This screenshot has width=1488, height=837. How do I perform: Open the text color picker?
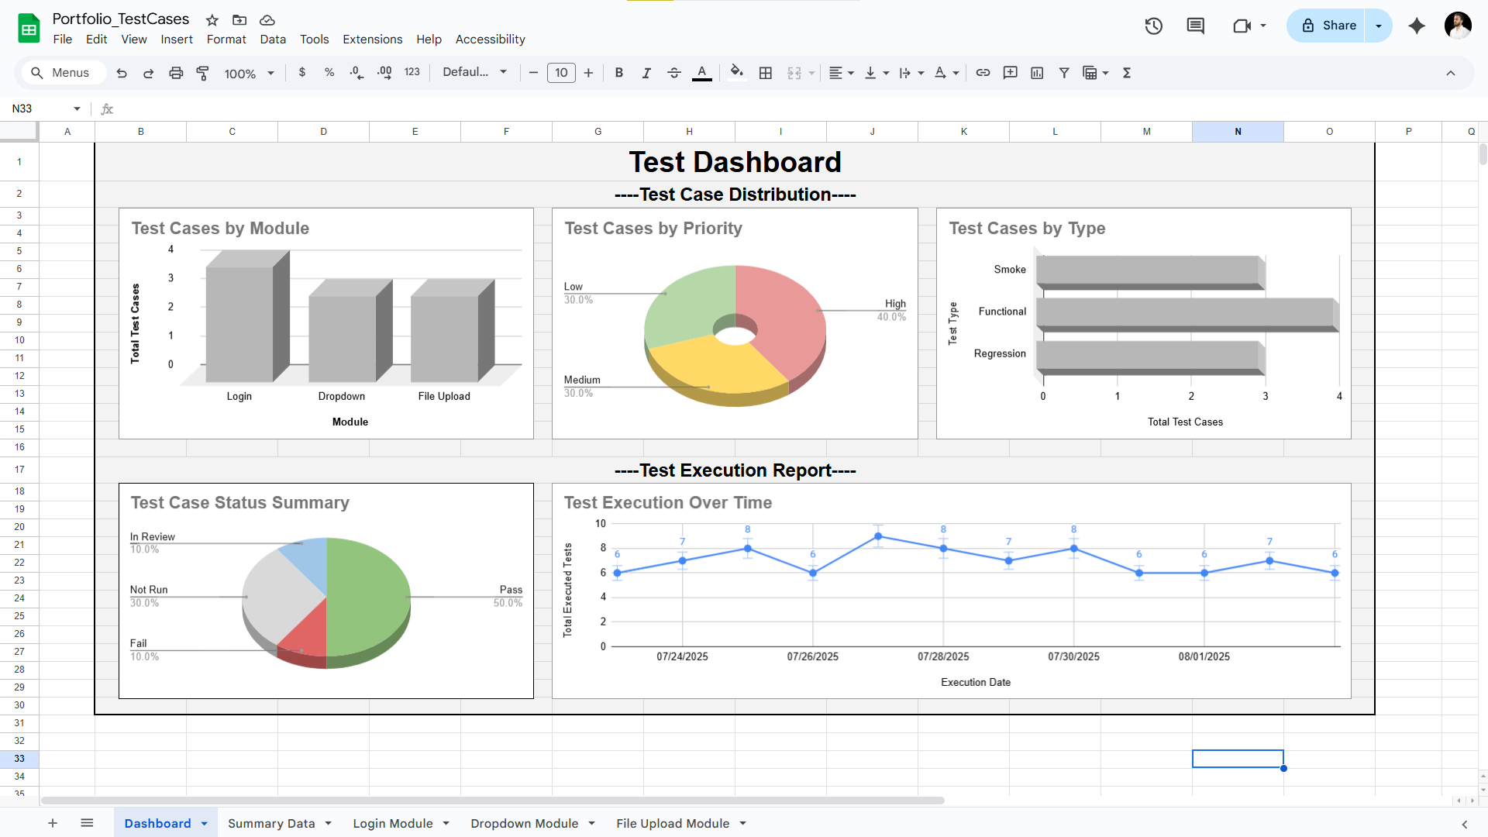pyautogui.click(x=701, y=73)
